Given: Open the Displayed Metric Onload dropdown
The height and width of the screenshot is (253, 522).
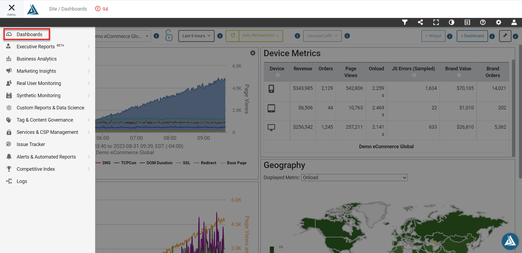Looking at the screenshot, I should click(354, 178).
